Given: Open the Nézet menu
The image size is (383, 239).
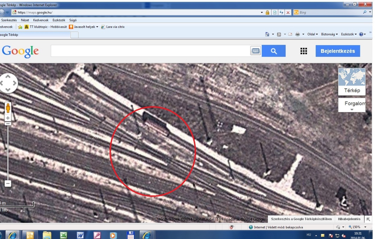Looking at the screenshot, I should click(x=25, y=20).
